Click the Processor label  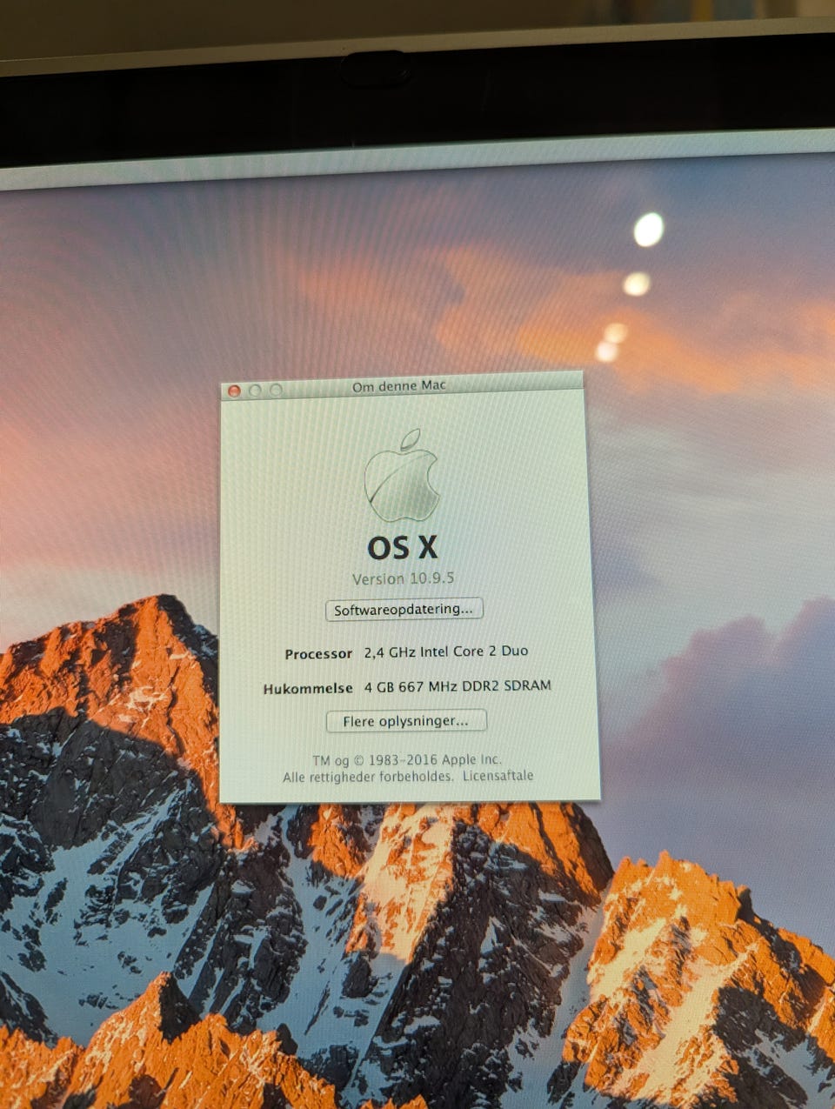tap(318, 653)
